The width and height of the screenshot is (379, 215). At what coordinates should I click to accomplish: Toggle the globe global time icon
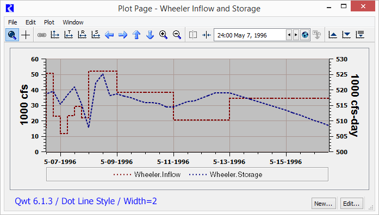305,35
